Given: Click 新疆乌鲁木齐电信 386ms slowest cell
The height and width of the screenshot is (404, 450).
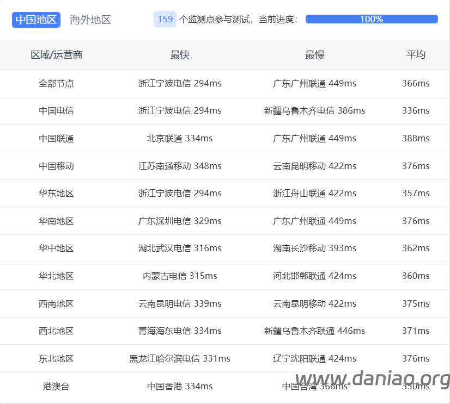Looking at the screenshot, I should point(314,110).
